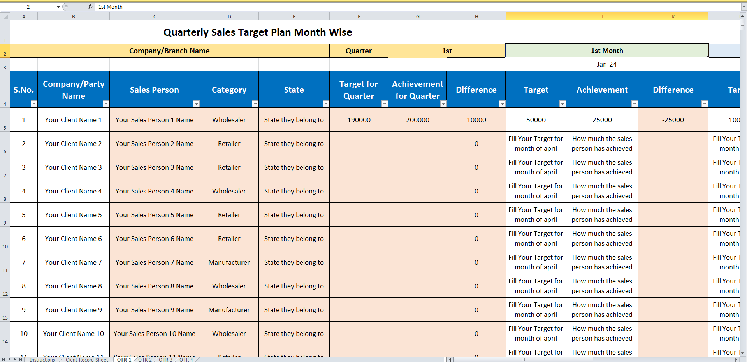This screenshot has height=362, width=747.
Task: Select the QTR 1 sheet tab
Action: [x=124, y=360]
